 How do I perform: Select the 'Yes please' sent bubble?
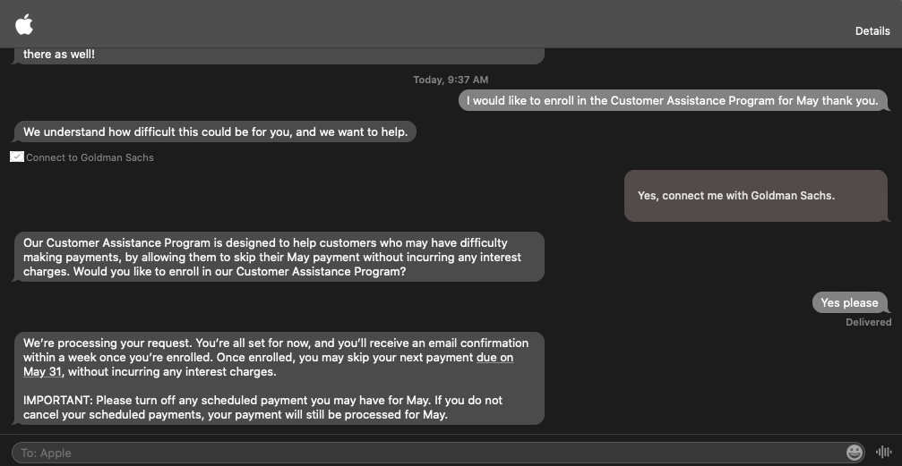[850, 302]
